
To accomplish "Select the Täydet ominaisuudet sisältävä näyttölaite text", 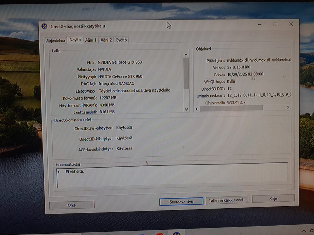I will coord(134,90).
